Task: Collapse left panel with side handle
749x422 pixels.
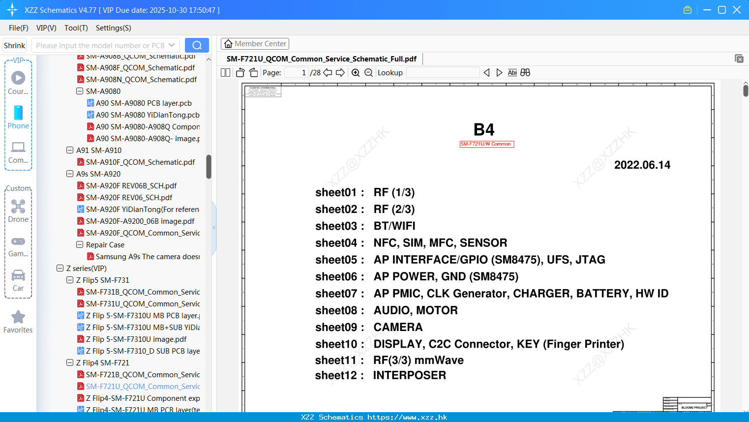Action: pos(214,228)
